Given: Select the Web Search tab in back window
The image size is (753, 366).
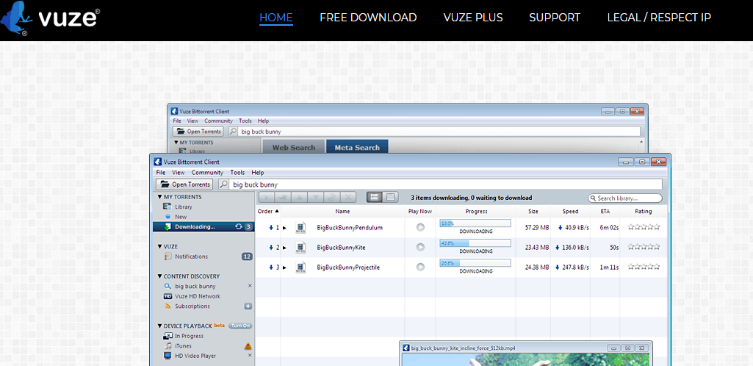Looking at the screenshot, I should coord(293,147).
